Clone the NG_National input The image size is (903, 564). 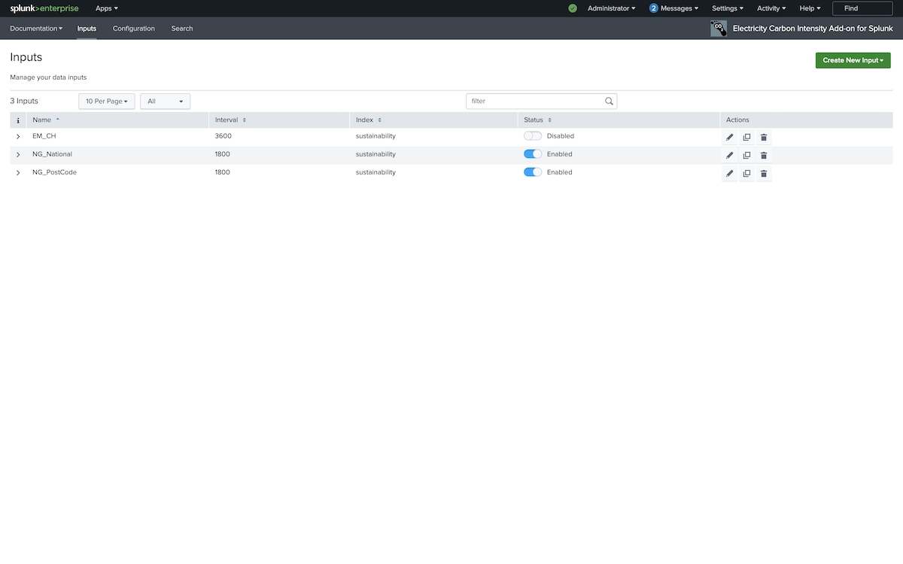(746, 155)
